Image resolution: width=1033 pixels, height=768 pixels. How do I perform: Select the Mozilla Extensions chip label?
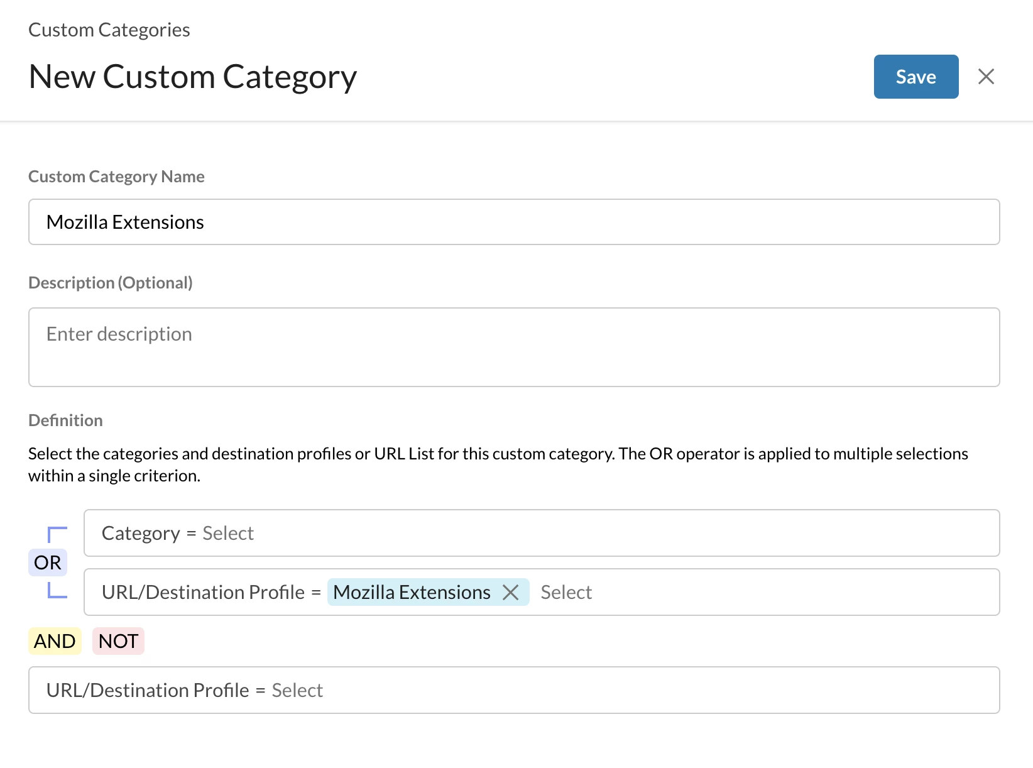click(412, 592)
